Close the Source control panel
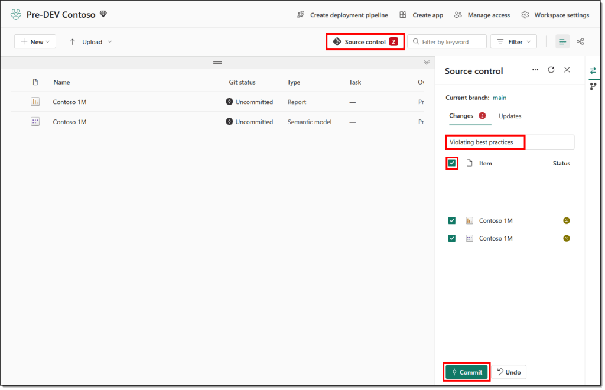This screenshot has height=390, width=605. tap(567, 70)
